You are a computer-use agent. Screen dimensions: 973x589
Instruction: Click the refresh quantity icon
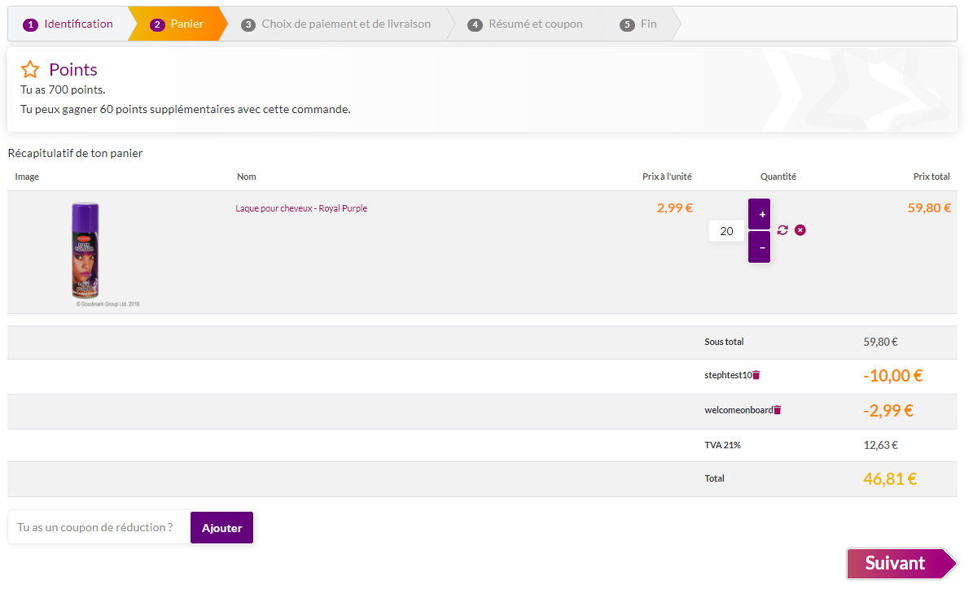(x=782, y=230)
